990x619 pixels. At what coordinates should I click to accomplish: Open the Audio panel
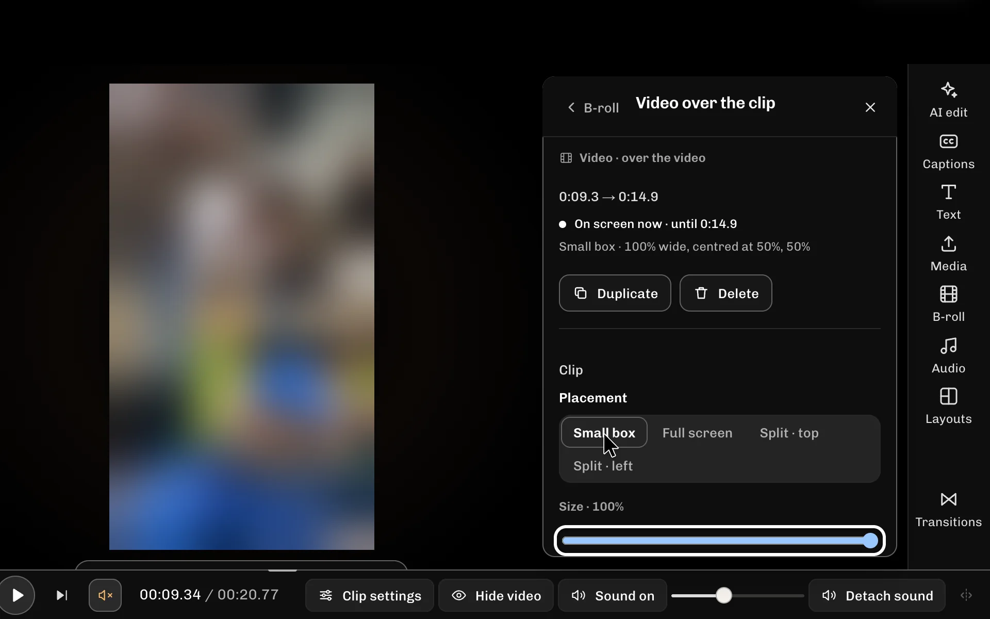click(x=948, y=356)
